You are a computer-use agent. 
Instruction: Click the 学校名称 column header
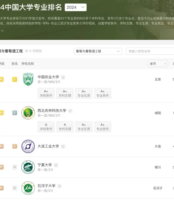point(28,64)
